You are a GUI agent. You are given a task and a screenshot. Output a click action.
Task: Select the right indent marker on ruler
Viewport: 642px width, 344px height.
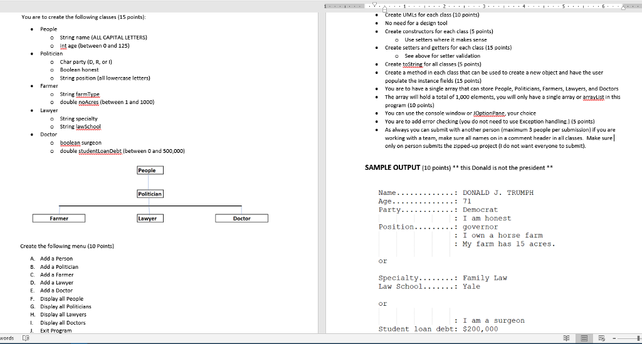point(623,8)
